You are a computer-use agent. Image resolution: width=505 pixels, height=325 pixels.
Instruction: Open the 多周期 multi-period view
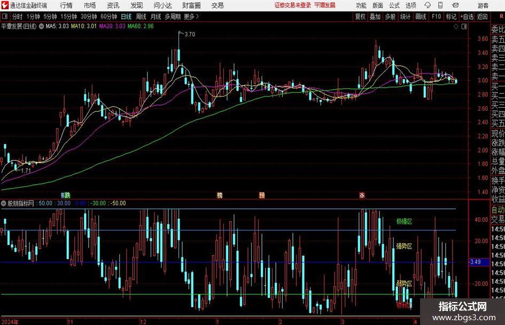(173, 17)
